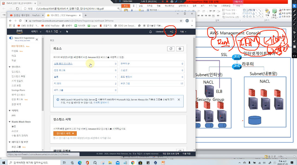Open 도형 효과 dropdown in PowerPoint

point(285,17)
